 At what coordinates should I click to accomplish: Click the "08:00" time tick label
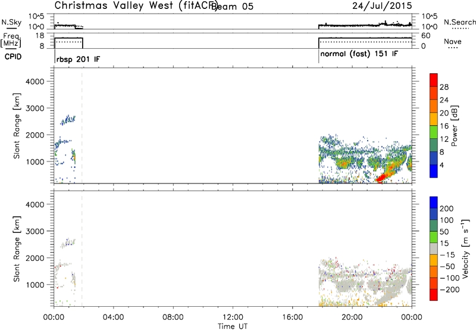pos(173,317)
